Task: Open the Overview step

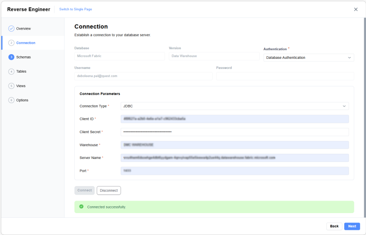Action: coord(23,28)
